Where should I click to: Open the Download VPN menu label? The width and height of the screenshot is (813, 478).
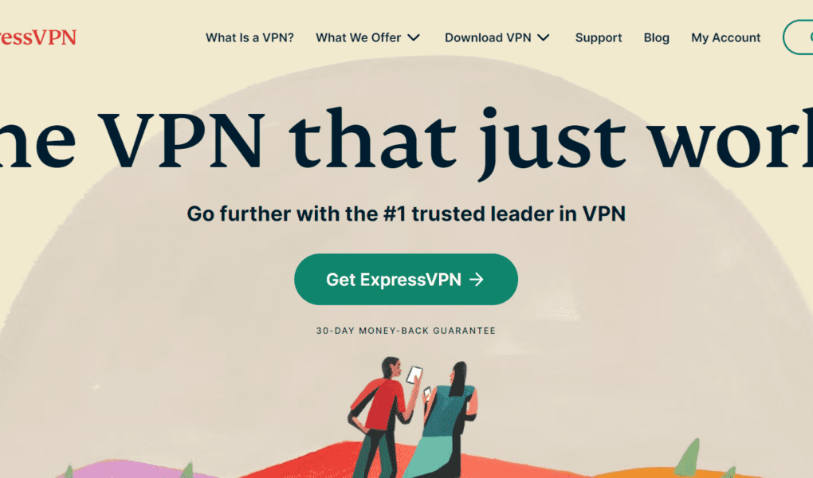[x=488, y=38]
